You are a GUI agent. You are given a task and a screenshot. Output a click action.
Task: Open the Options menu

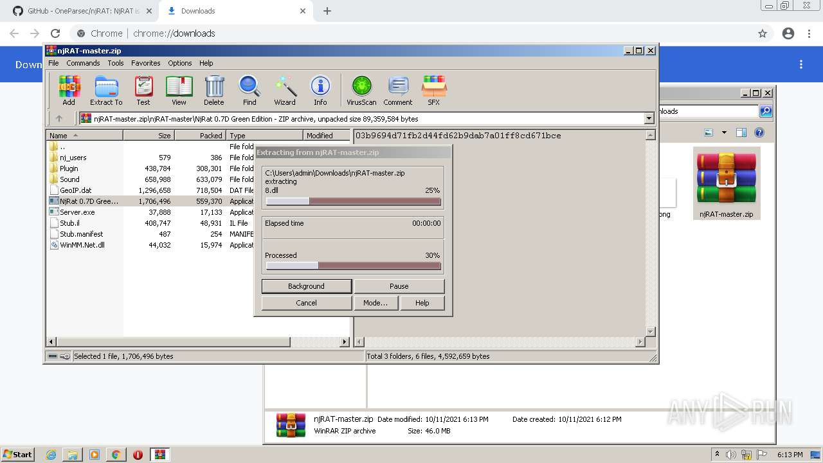[180, 63]
